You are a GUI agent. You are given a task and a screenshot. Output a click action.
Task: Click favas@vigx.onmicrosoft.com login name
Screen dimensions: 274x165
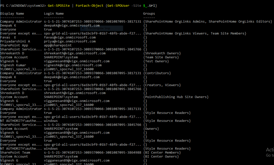click(x=70, y=38)
